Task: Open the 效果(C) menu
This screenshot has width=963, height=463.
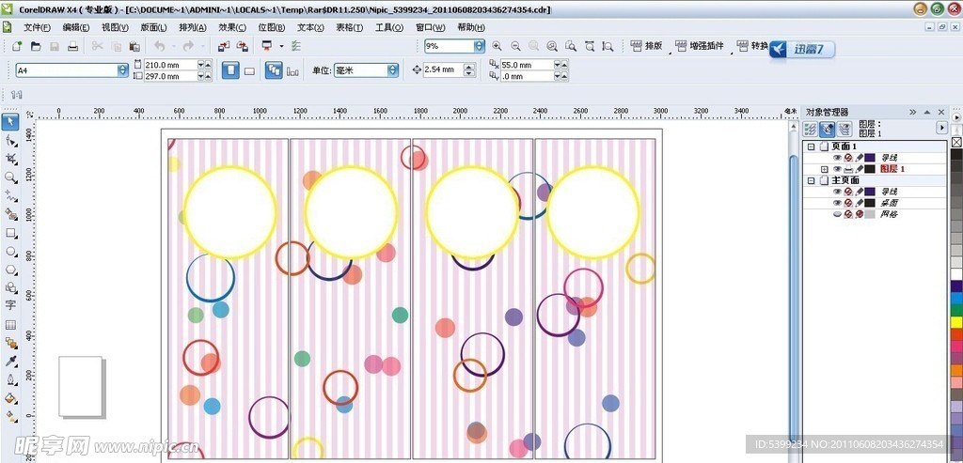Action: point(232,27)
